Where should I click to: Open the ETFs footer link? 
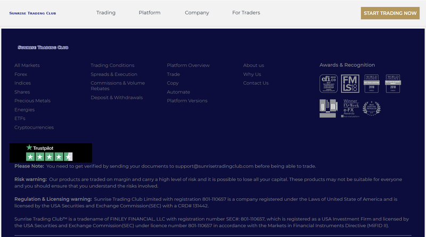click(20, 118)
